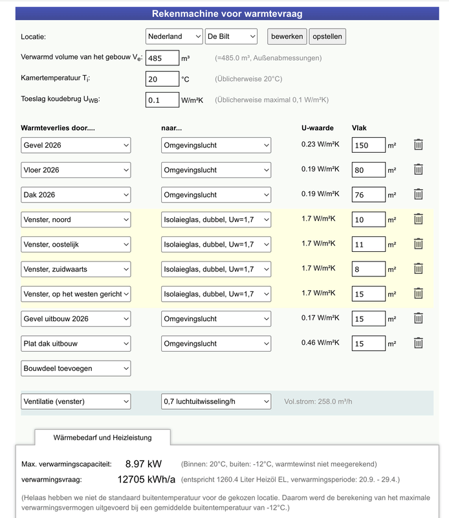Open the Nederland country dropdown

pos(174,36)
